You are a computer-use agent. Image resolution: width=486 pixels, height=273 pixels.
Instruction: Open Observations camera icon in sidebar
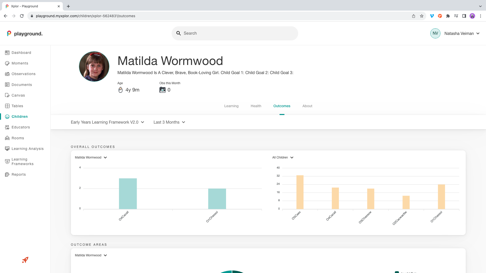pos(7,74)
